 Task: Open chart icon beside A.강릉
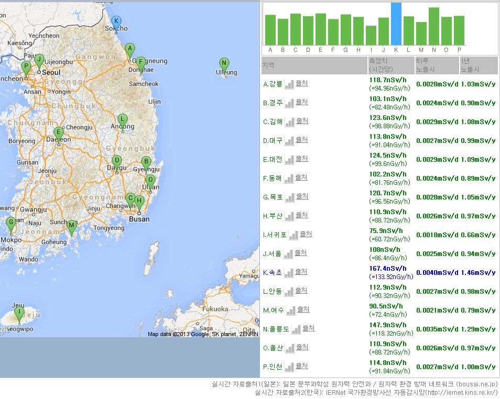tap(289, 85)
